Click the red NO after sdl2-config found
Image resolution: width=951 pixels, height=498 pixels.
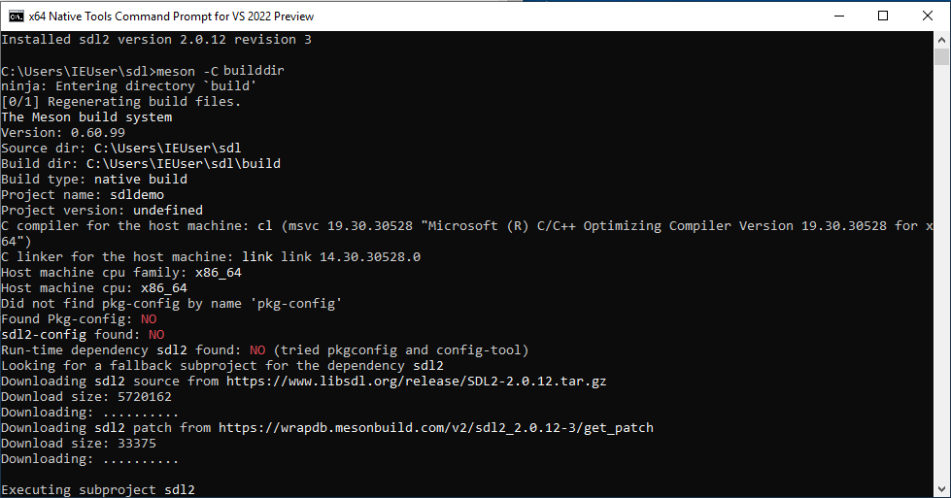[156, 335]
